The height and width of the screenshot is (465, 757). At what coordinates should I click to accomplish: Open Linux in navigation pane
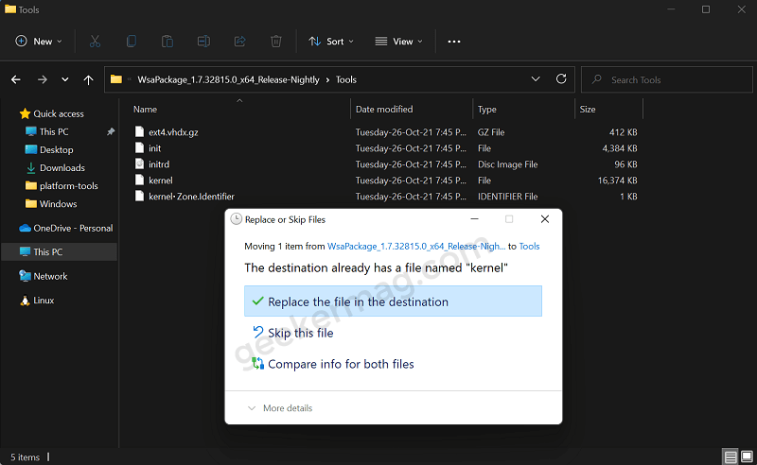tap(44, 301)
